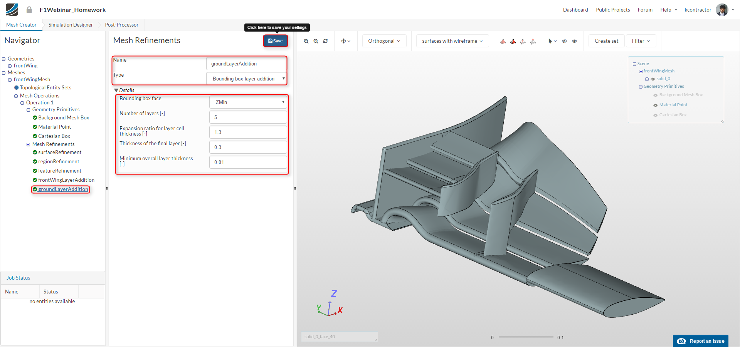Open the Orthogonal projection dropdown
This screenshot has width=740, height=347.
[384, 41]
